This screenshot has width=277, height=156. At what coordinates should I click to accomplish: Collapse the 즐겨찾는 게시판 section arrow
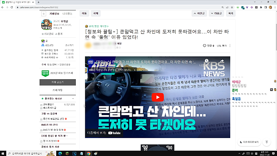[73, 99]
